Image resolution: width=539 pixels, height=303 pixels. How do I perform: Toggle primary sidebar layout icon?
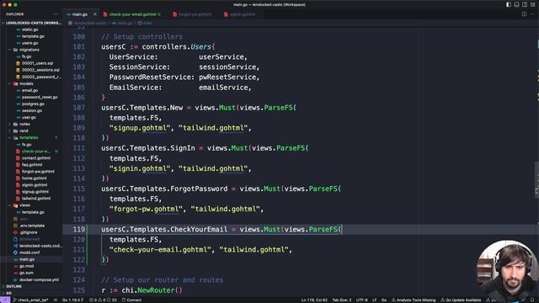(509, 4)
